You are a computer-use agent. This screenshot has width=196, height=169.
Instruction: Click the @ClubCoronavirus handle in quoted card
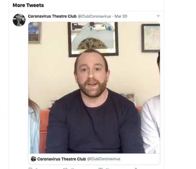(104, 159)
